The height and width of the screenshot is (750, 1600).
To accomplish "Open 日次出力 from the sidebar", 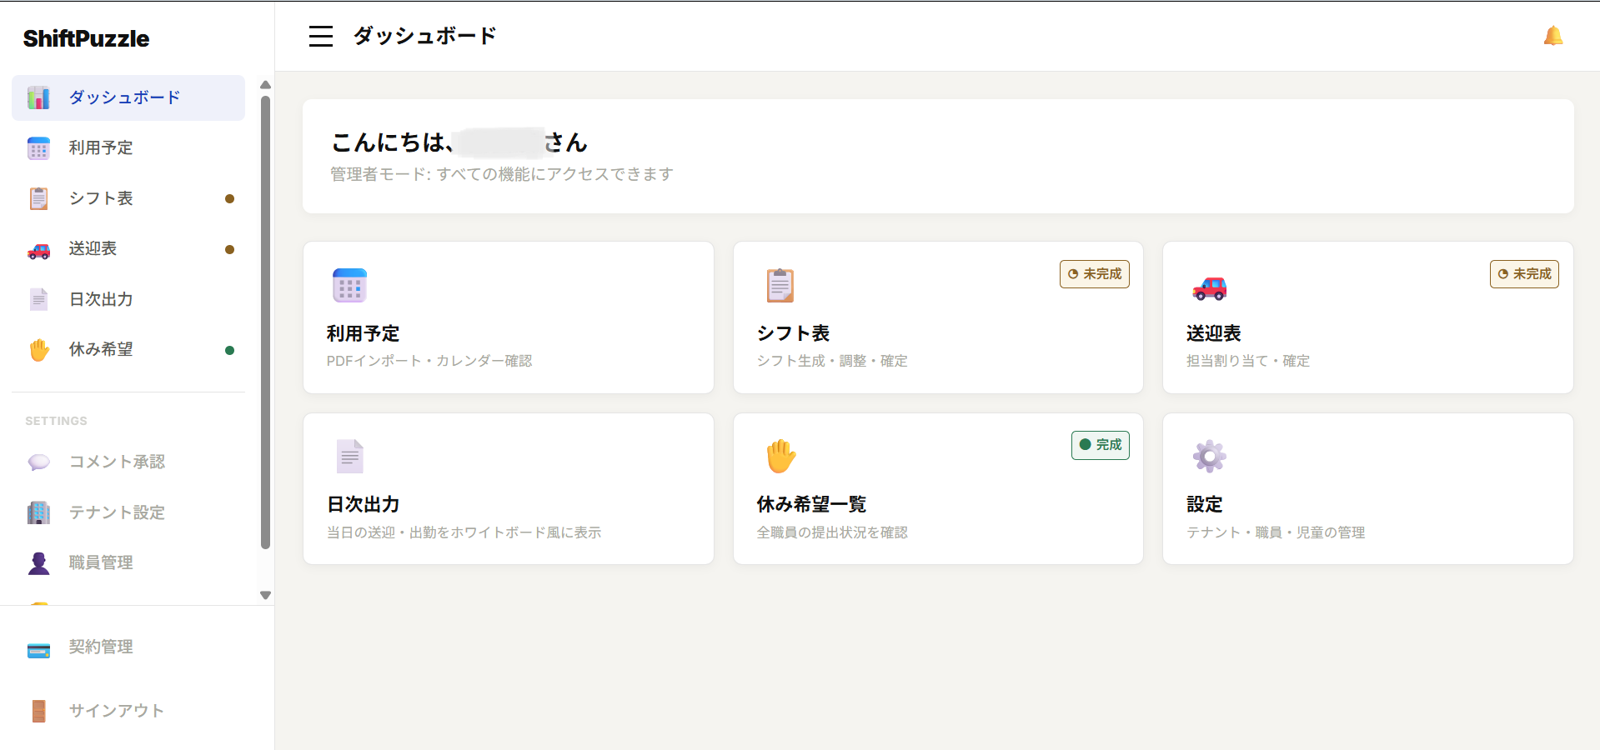I will [128, 299].
